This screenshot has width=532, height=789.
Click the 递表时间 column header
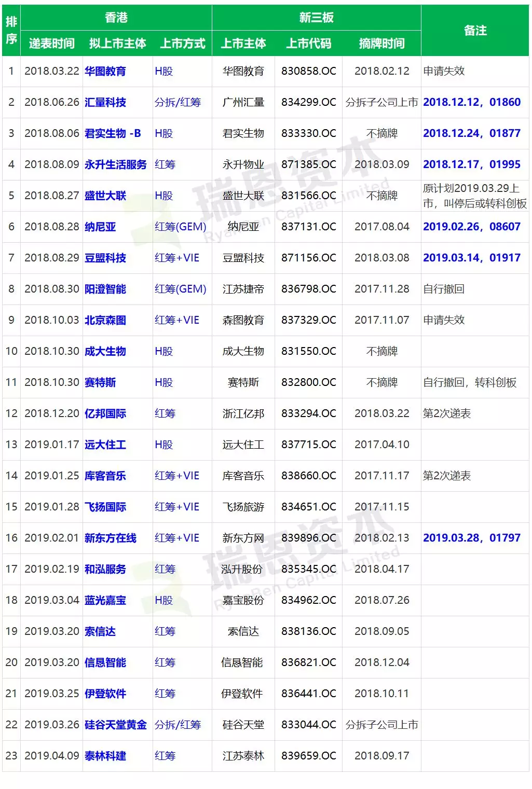point(52,44)
